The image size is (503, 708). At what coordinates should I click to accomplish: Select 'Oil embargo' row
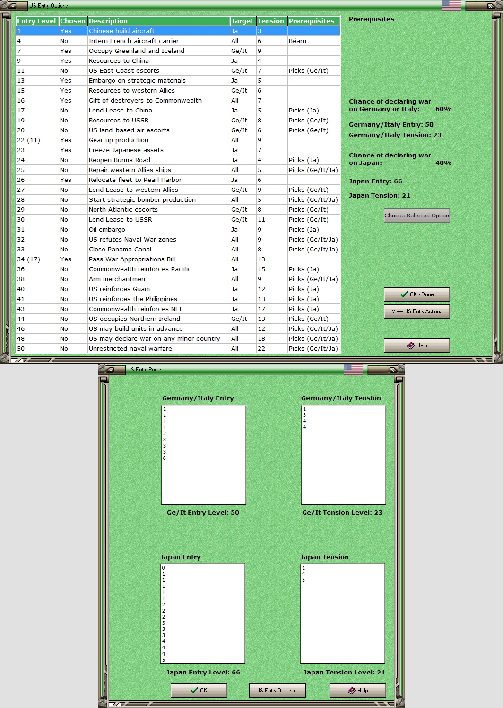[x=178, y=229]
